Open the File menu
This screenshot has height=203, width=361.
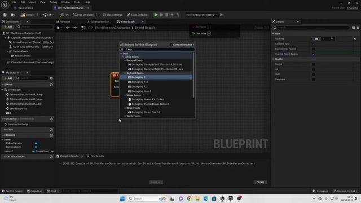tap(14, 2)
